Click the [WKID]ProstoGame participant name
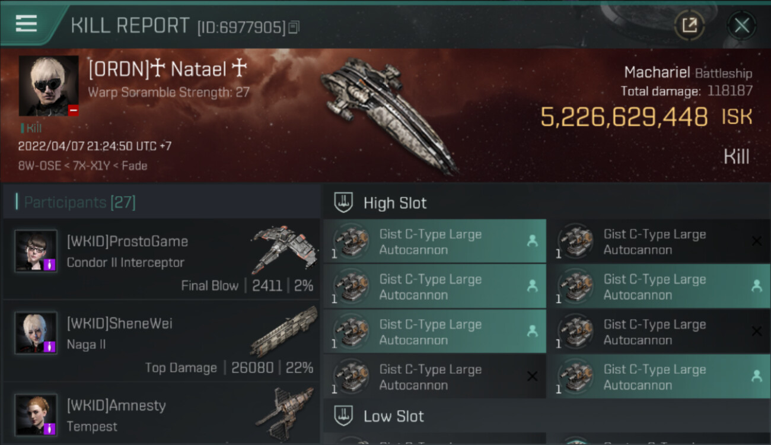The image size is (771, 445). click(x=128, y=241)
